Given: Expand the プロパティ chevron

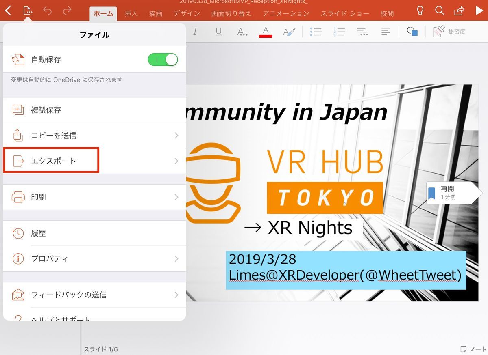Looking at the screenshot, I should point(176,259).
